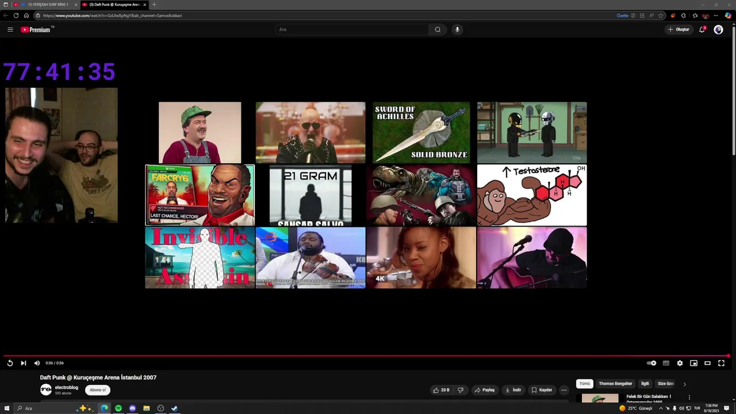Open the taskbar weather widget
The height and width of the screenshot is (414, 736).
[x=635, y=408]
